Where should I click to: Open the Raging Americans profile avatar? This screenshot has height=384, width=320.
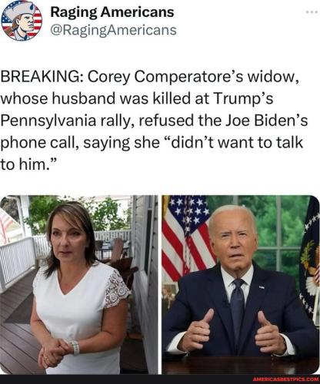click(x=22, y=21)
